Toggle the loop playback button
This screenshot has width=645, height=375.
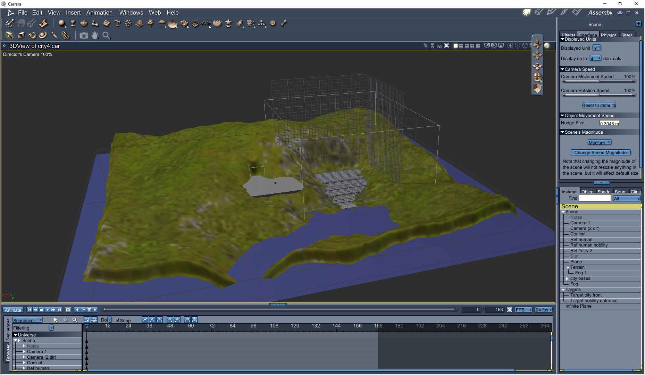(x=68, y=310)
